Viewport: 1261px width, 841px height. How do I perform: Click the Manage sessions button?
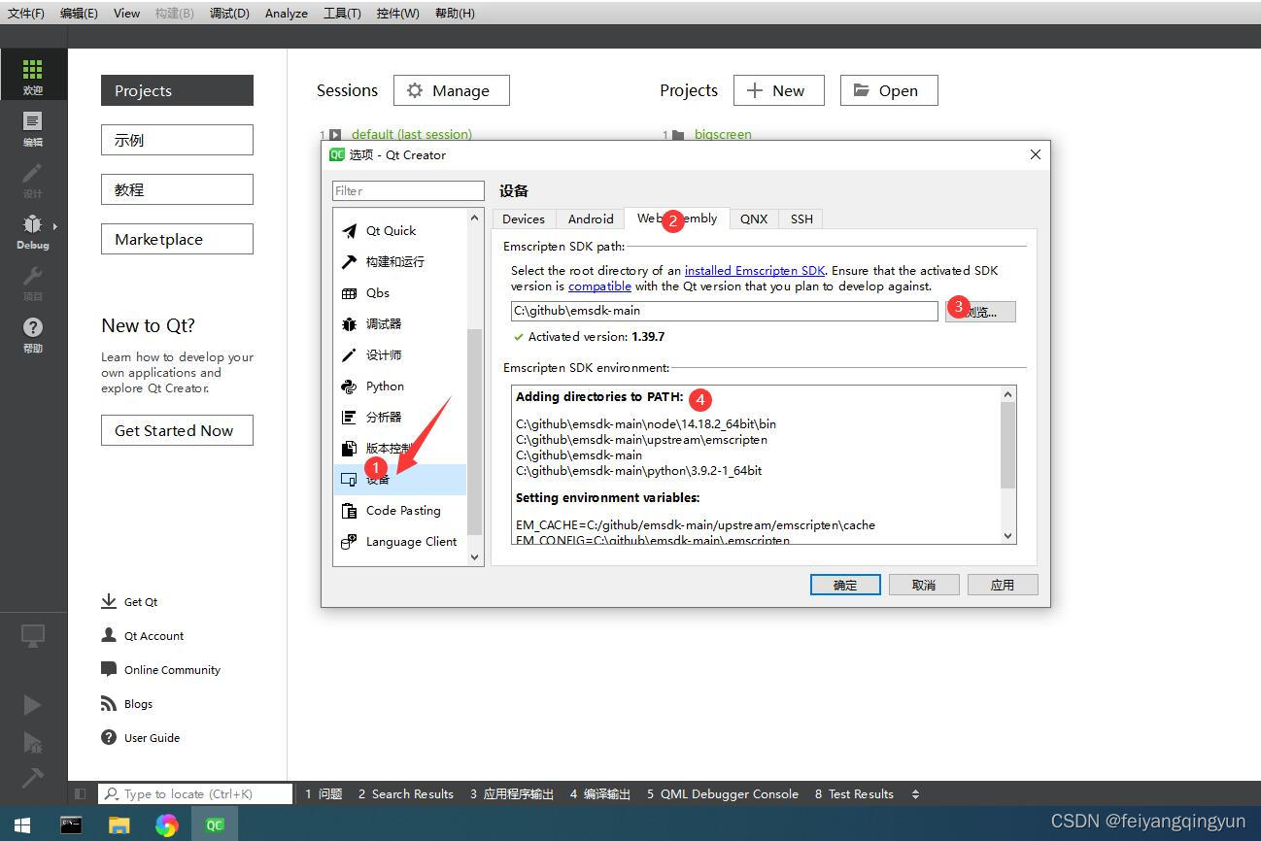[x=451, y=90]
